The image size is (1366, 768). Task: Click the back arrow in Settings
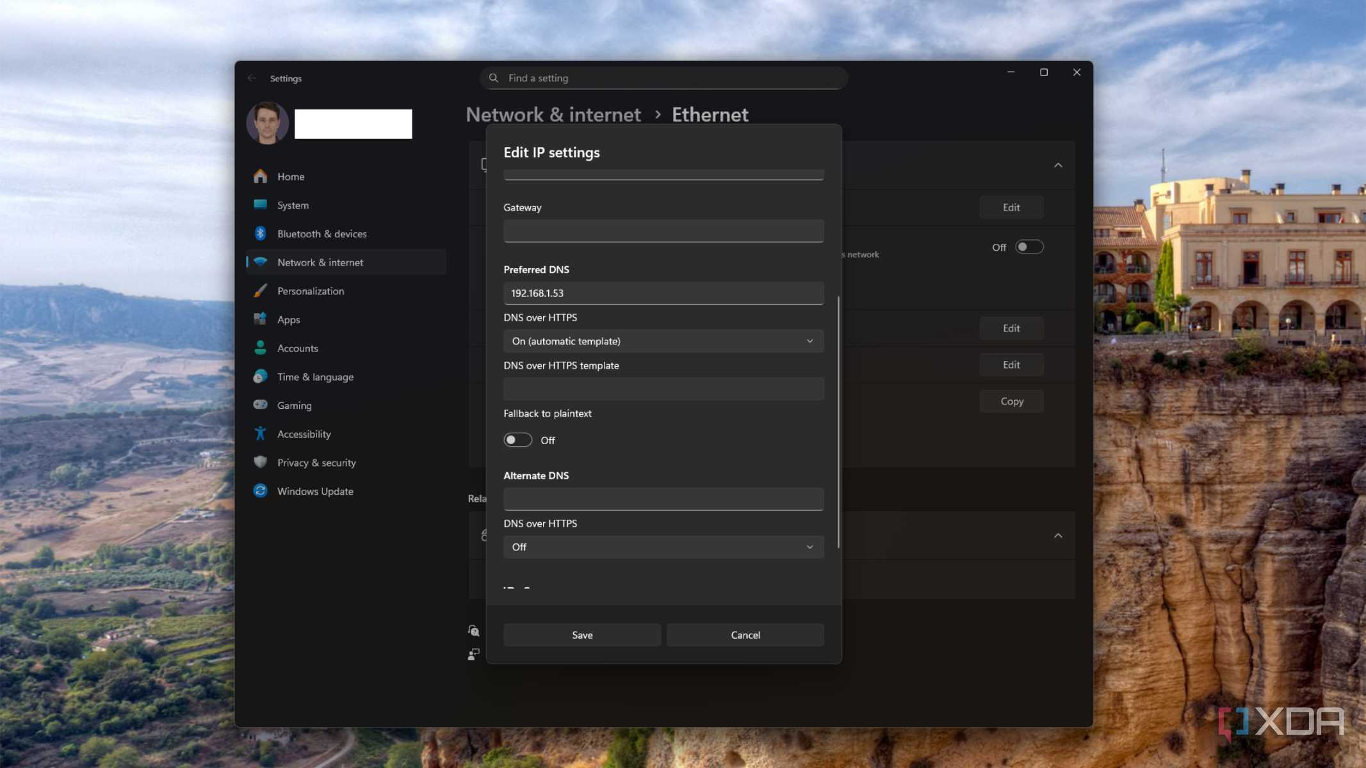[x=252, y=78]
